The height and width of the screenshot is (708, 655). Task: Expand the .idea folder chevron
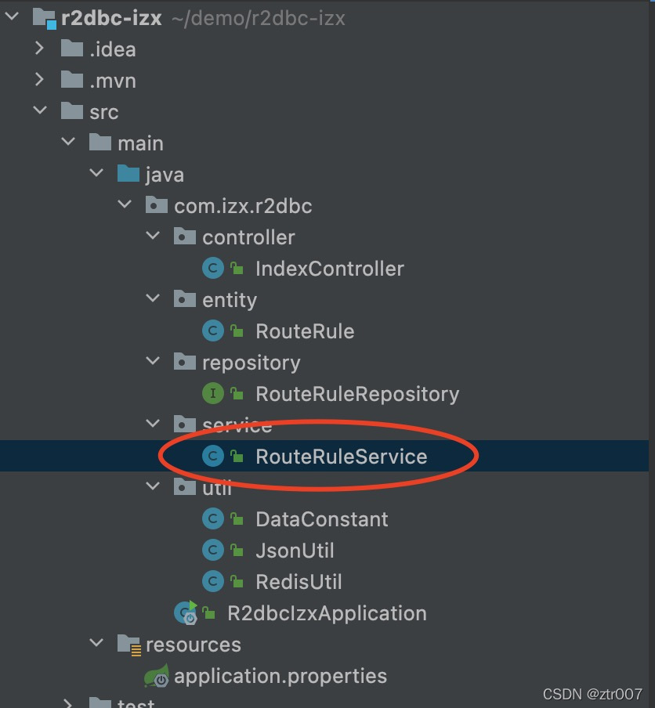[x=40, y=49]
